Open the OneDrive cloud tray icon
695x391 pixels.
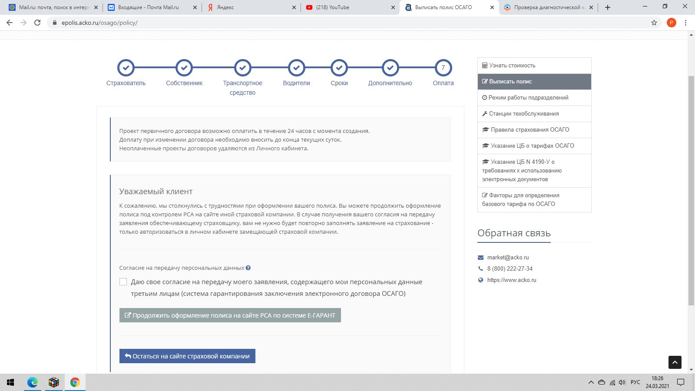(x=602, y=382)
